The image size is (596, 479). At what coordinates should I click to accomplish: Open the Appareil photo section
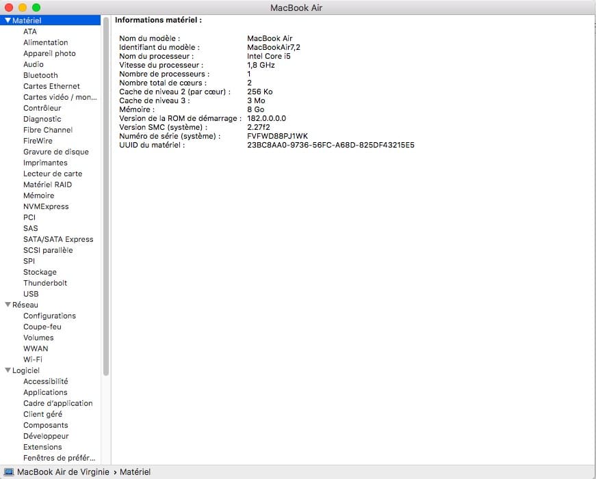[x=49, y=53]
